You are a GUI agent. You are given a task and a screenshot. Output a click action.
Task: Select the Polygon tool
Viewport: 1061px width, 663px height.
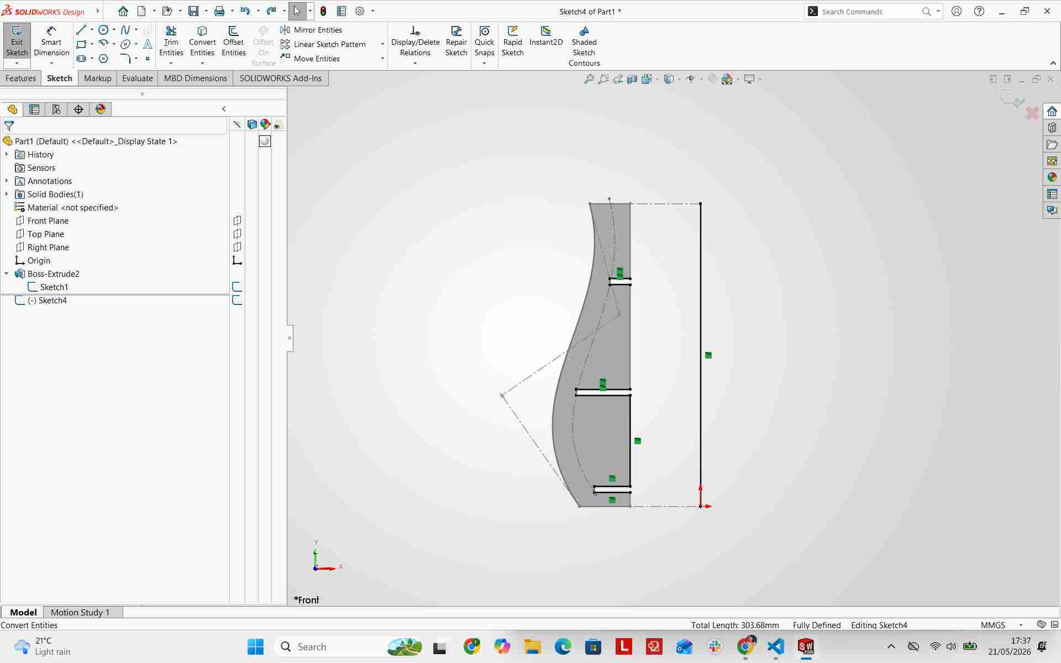click(103, 59)
